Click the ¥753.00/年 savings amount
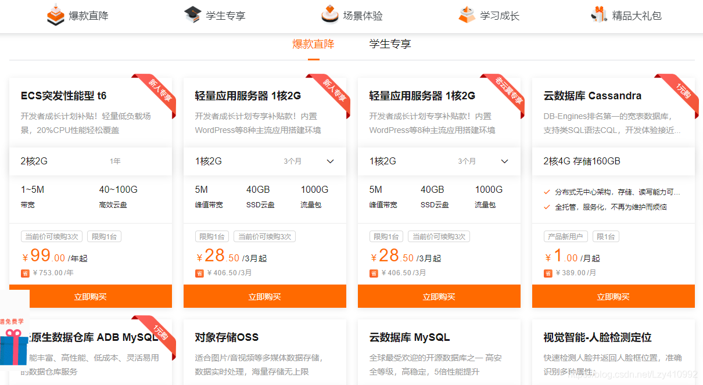Image resolution: width=703 pixels, height=385 pixels. tap(53, 273)
